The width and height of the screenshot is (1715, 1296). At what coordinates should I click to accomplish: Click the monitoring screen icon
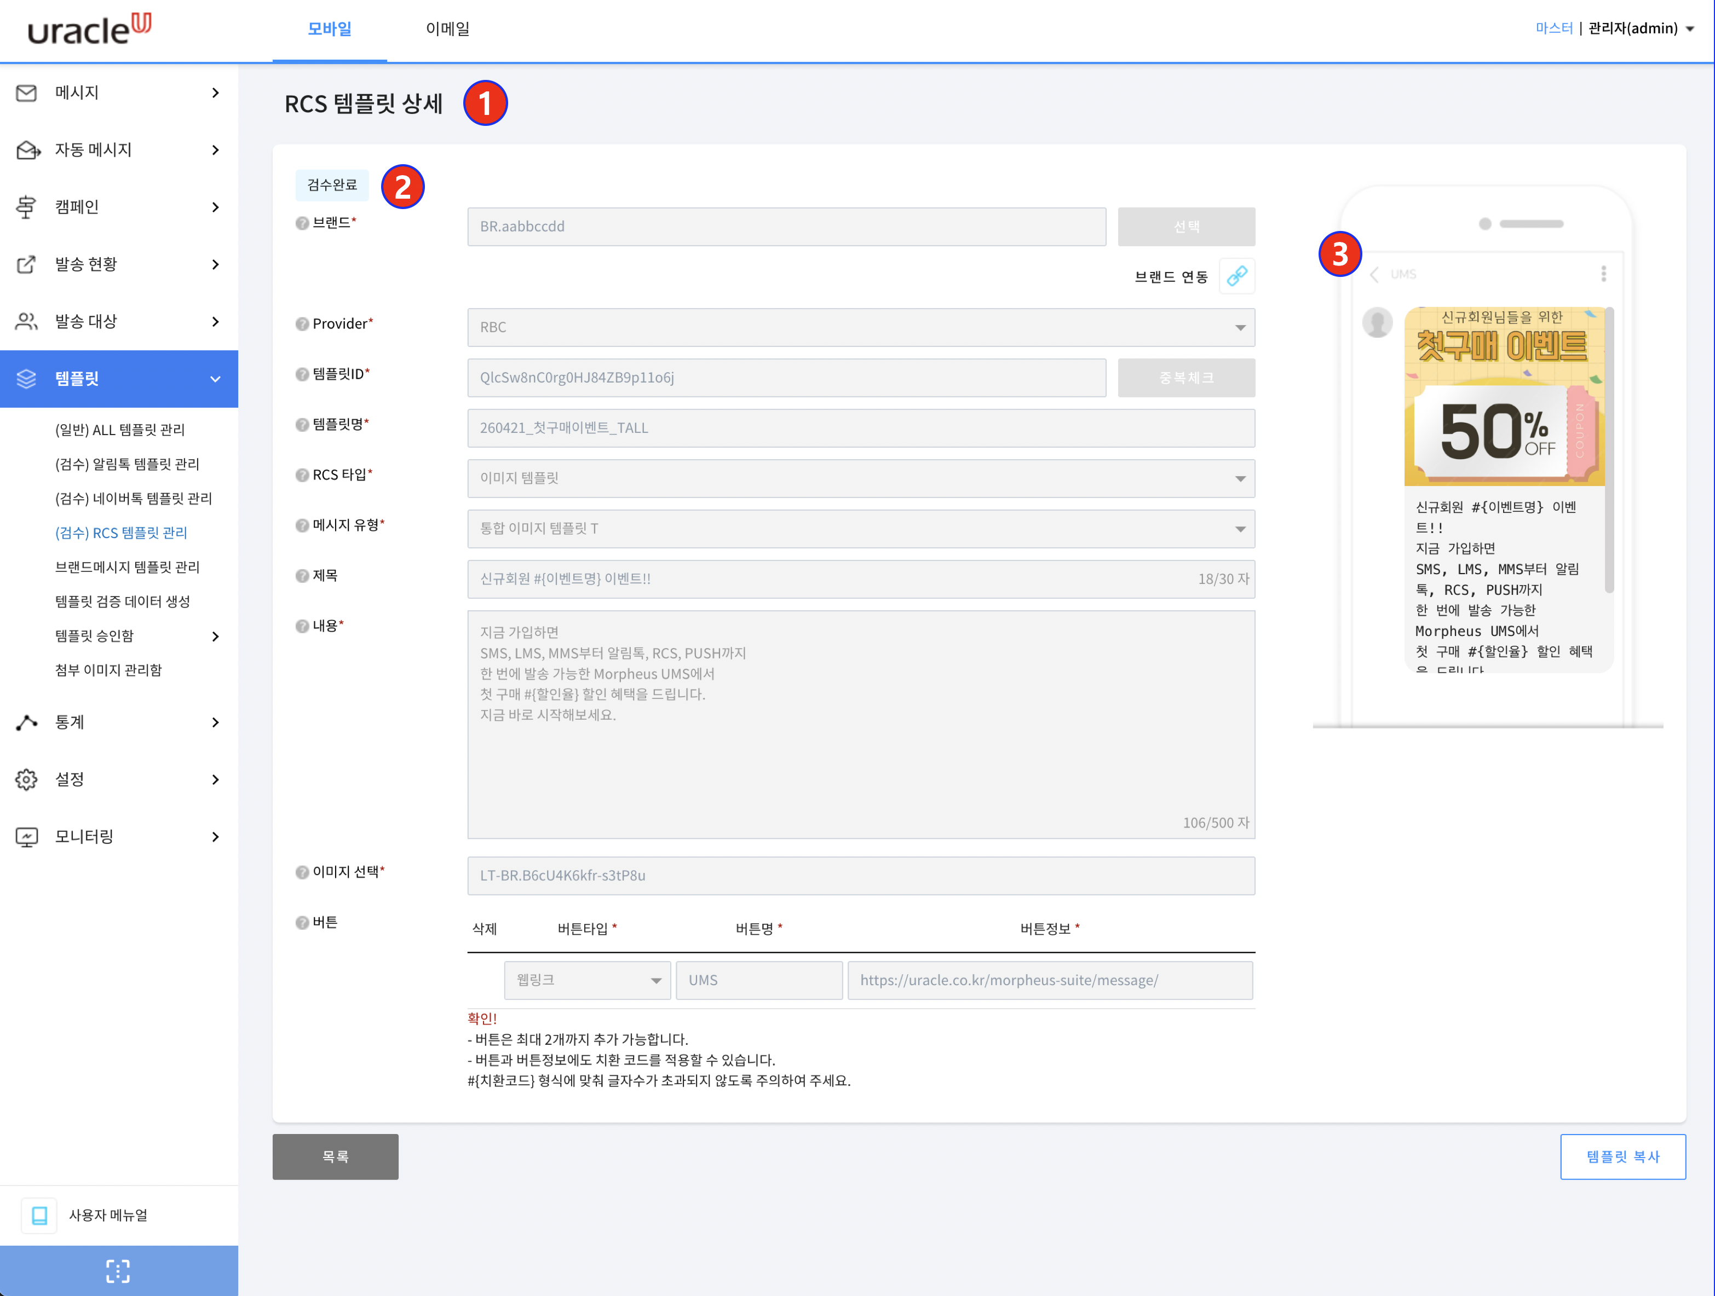(26, 837)
